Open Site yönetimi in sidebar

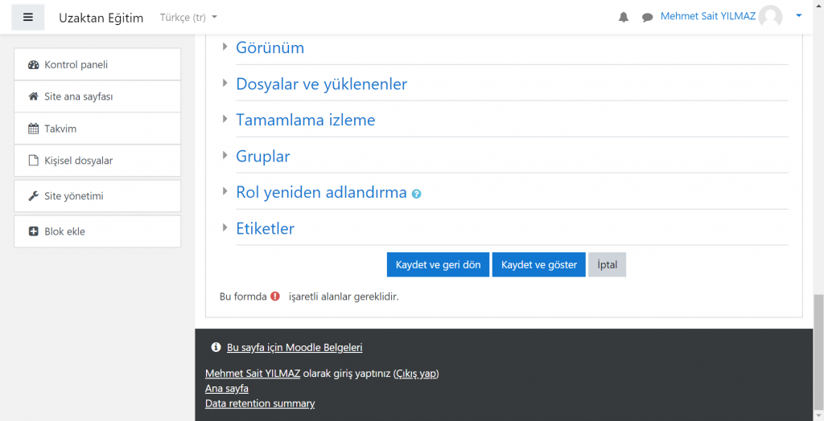click(x=97, y=196)
